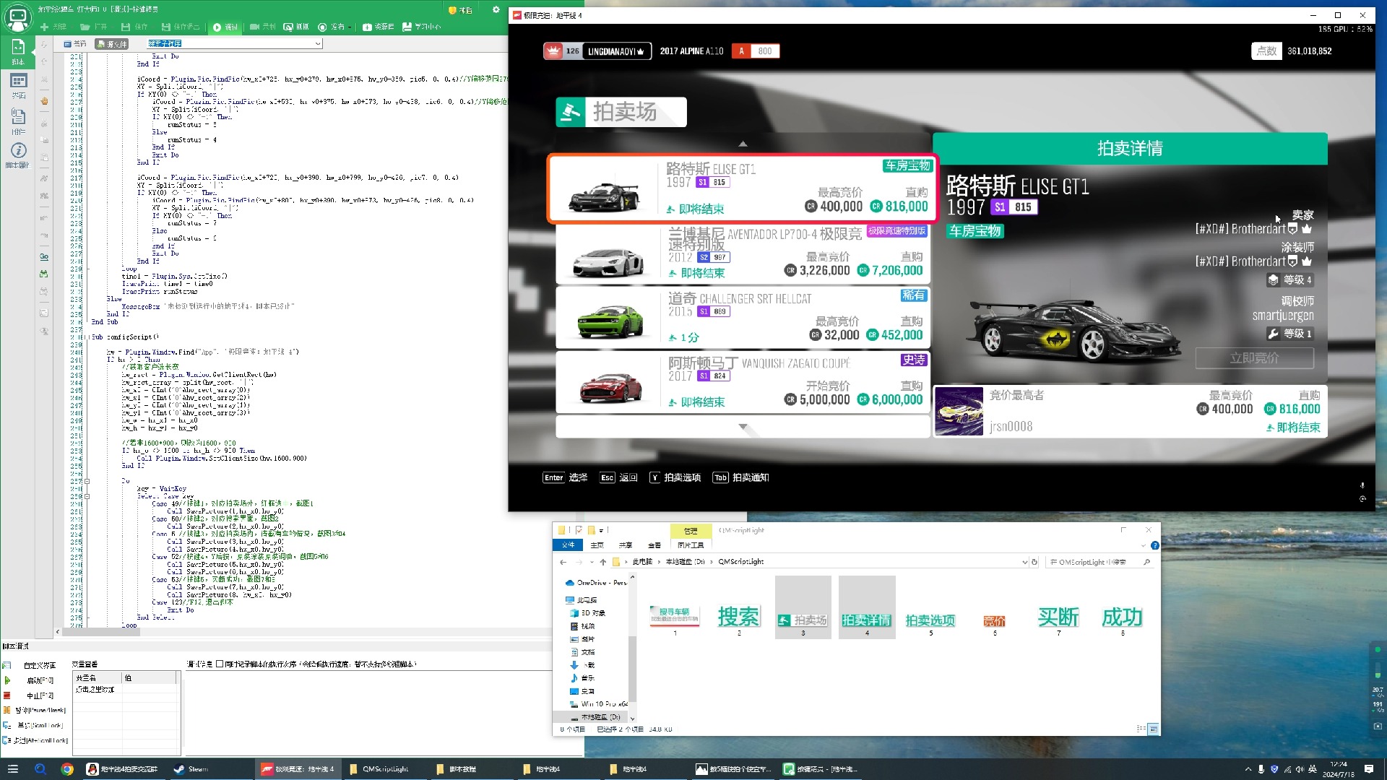1387x780 pixels.
Task: Open the screen capture (抓抓) tool
Action: 295,27
